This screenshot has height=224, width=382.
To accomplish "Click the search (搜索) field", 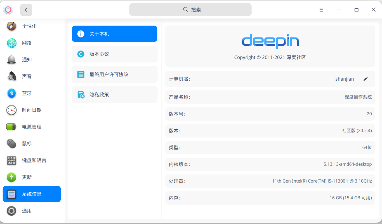I will [190, 10].
